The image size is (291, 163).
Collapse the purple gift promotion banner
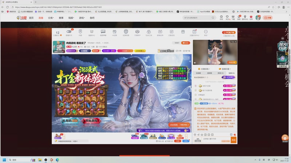[x=188, y=130]
